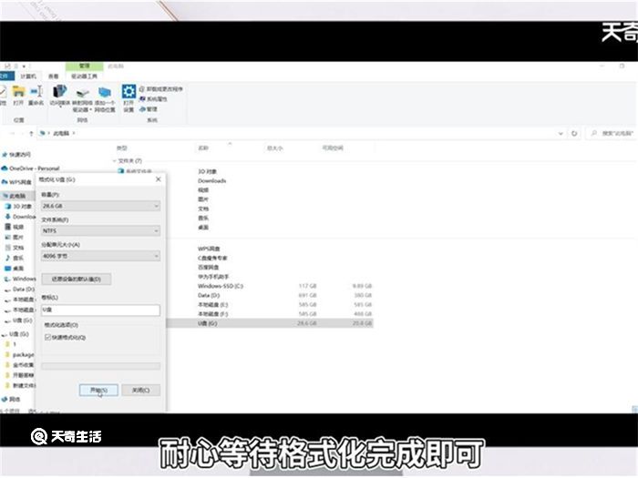Image resolution: width=638 pixels, height=478 pixels.
Task: Open the File system dropdown showing NTFS
Action: 100,231
